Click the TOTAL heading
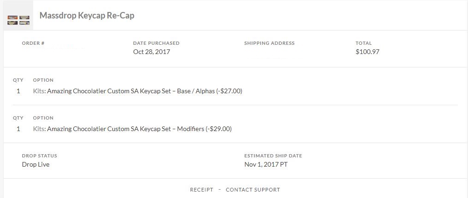 pos(364,43)
